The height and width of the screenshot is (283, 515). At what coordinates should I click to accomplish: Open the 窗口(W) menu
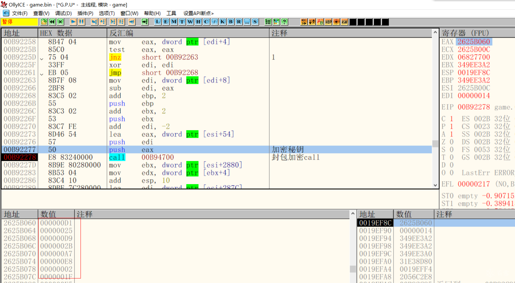[129, 13]
